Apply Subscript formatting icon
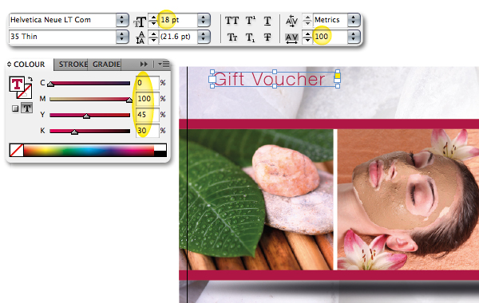Screen dimensions: 479x303 tap(250, 37)
